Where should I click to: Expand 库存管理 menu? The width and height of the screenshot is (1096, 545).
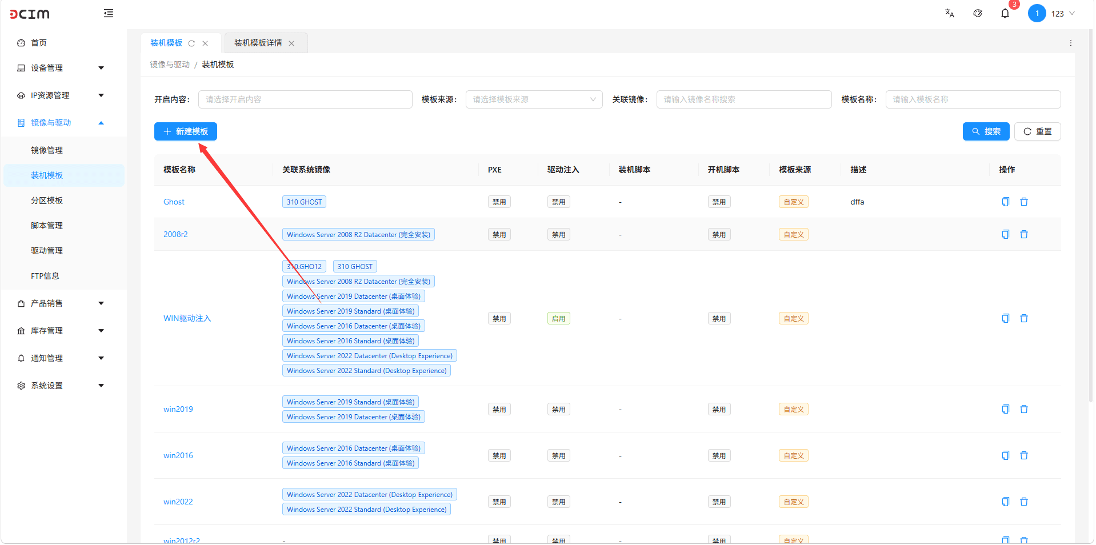(63, 331)
